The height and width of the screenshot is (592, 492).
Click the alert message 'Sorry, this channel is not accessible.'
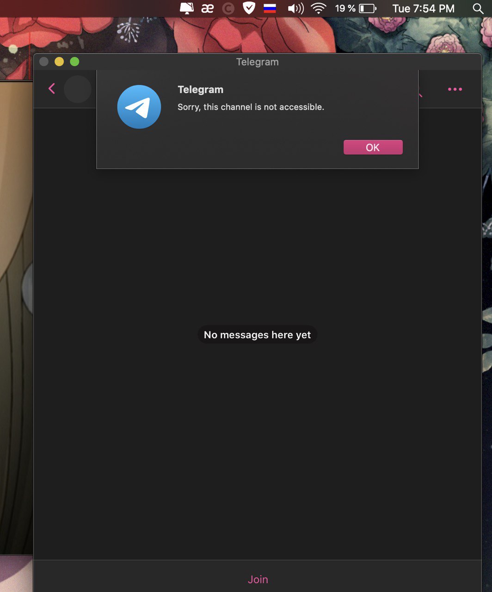pos(251,107)
